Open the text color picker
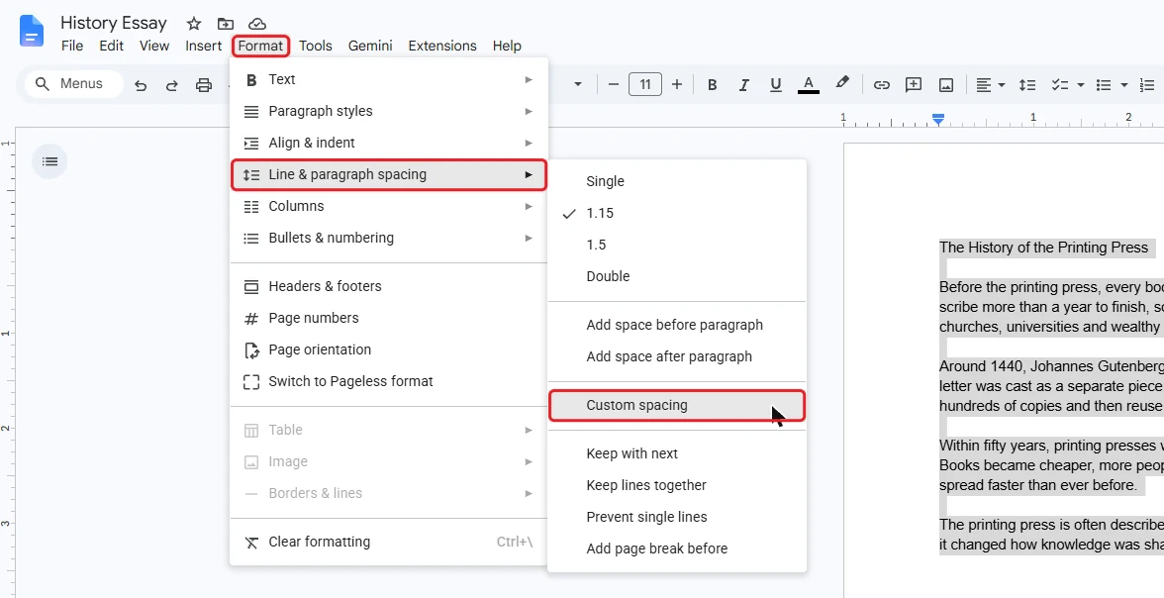 (x=809, y=85)
